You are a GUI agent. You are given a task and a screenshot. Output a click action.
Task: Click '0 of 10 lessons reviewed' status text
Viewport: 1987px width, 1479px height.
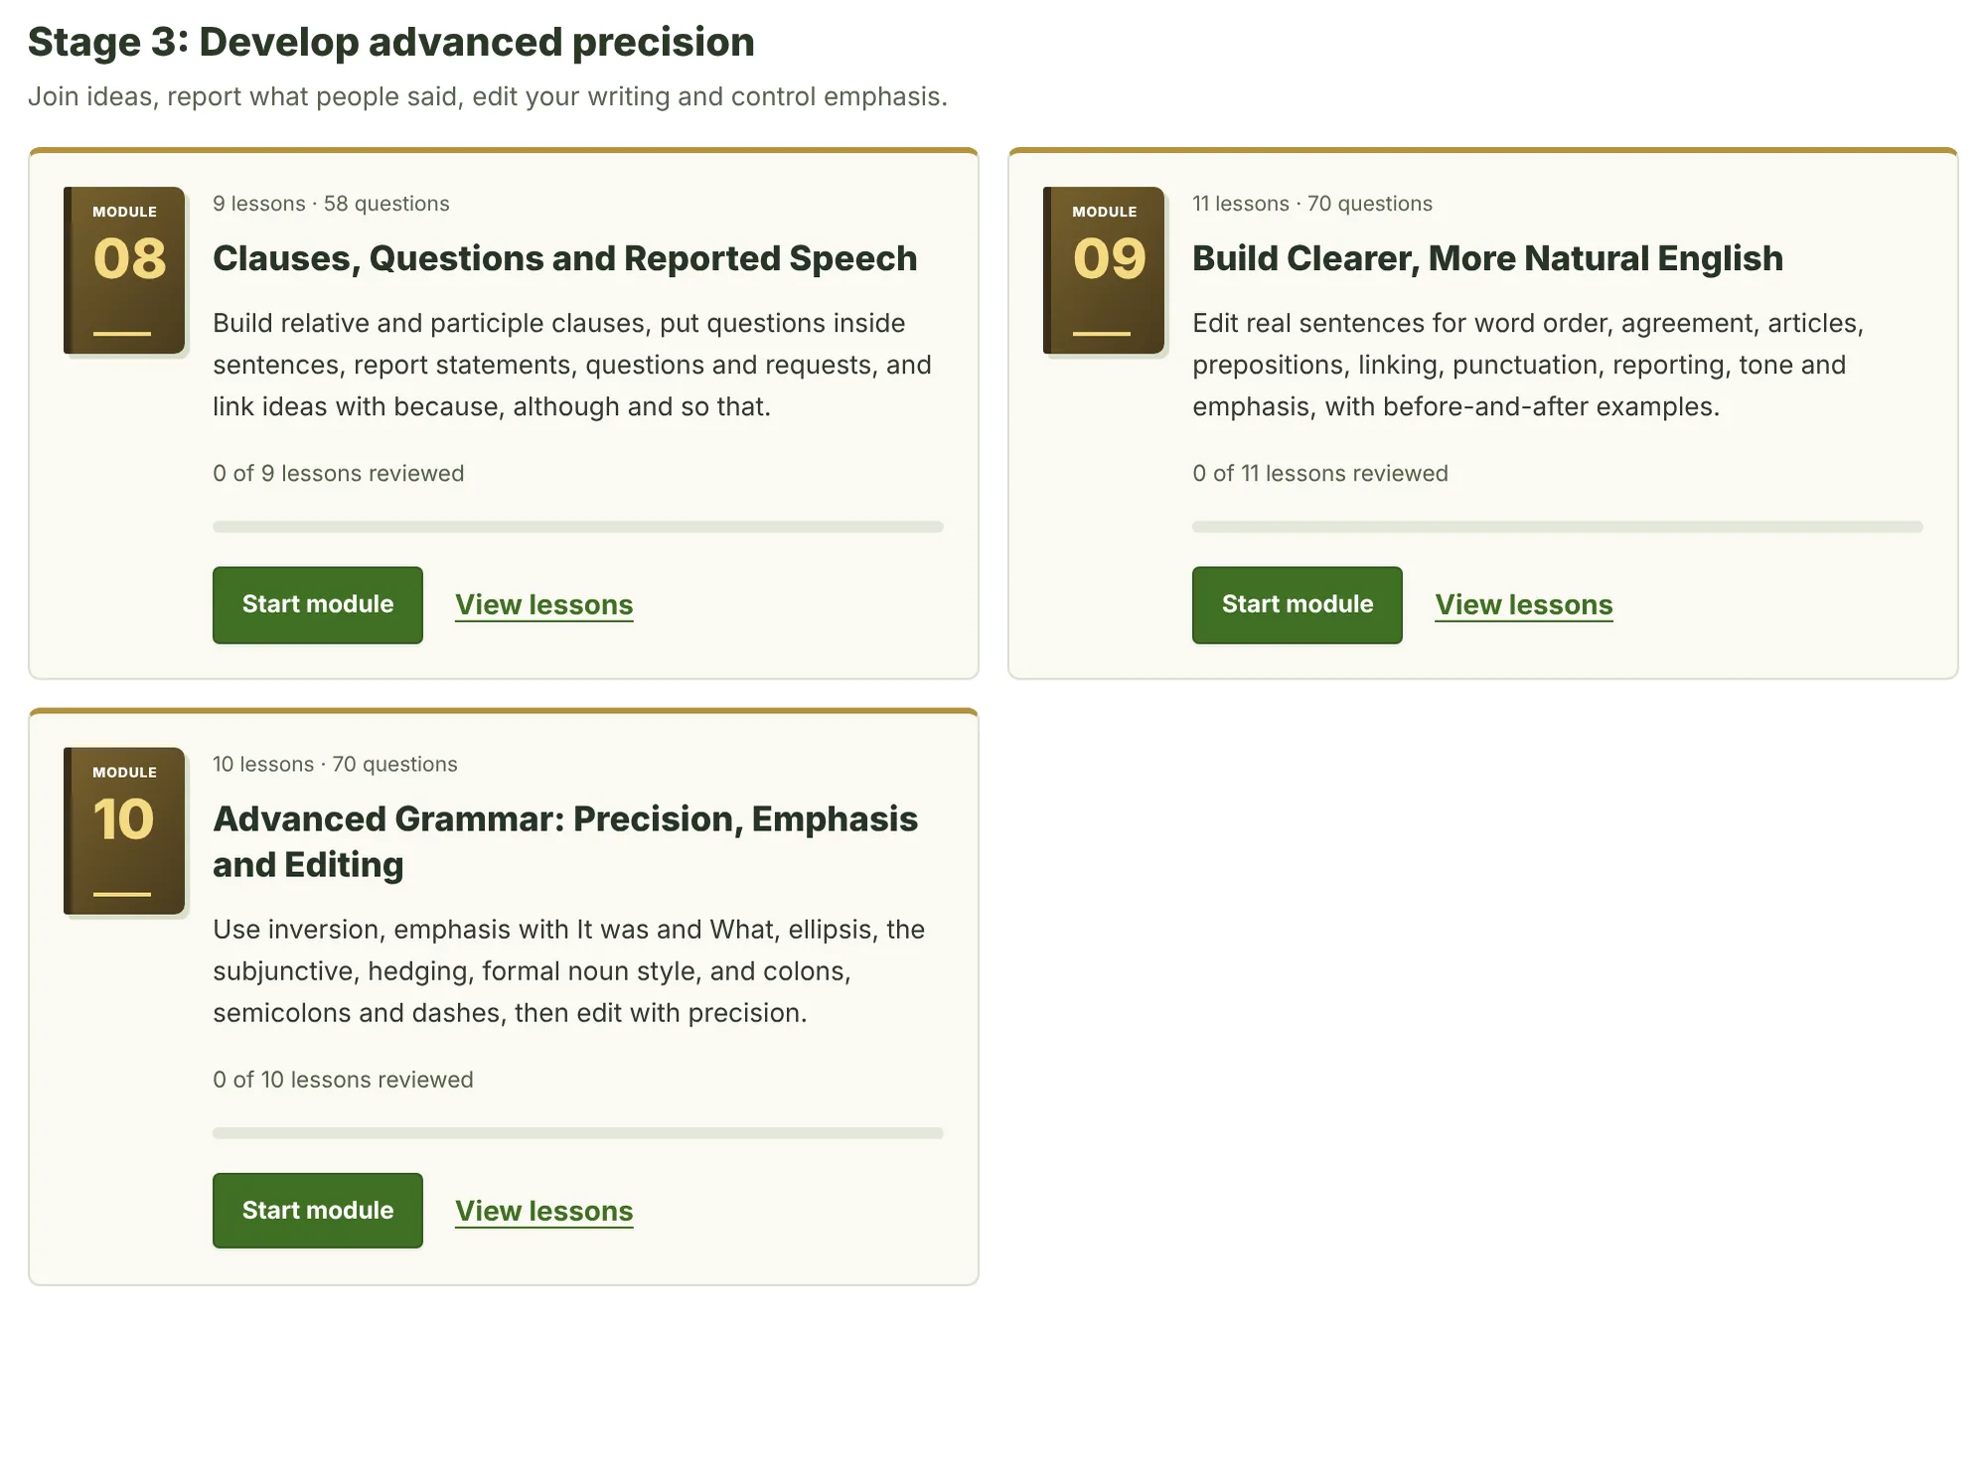pos(343,1080)
